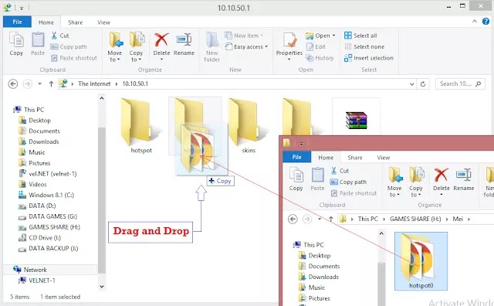Open the Easy access dropdown
Viewport: 494px width, 306px height.
tap(246, 46)
